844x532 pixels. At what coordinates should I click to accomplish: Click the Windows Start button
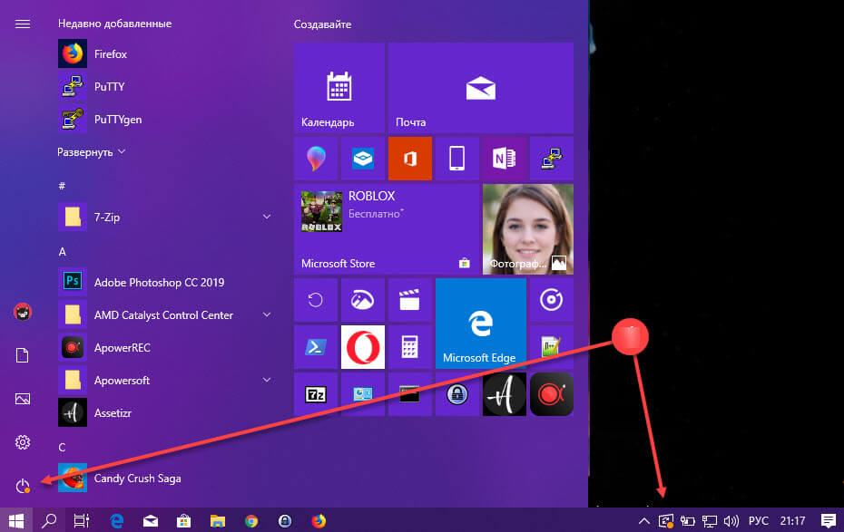(x=16, y=520)
